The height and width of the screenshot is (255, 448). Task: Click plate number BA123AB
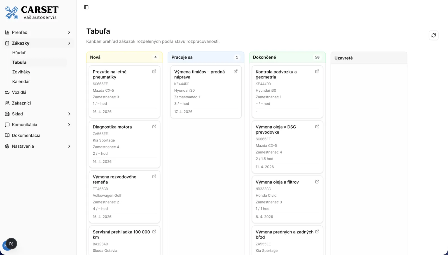click(100, 244)
